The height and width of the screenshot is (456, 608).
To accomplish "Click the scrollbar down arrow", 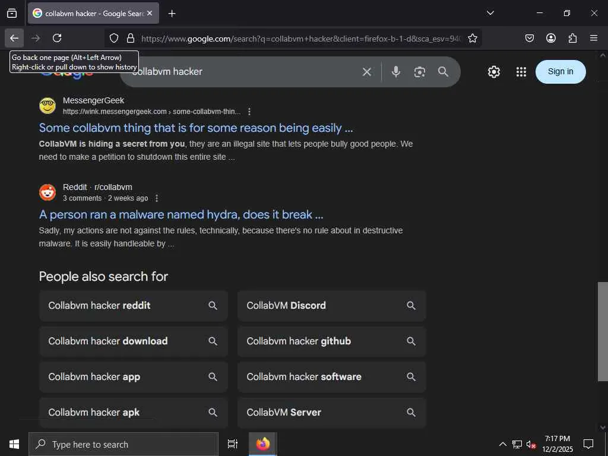I will point(603,427).
